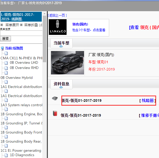The height and width of the screenshot is (158, 159).
Task: Open 1B Grounding Body Front entry
Action: point(21,132)
